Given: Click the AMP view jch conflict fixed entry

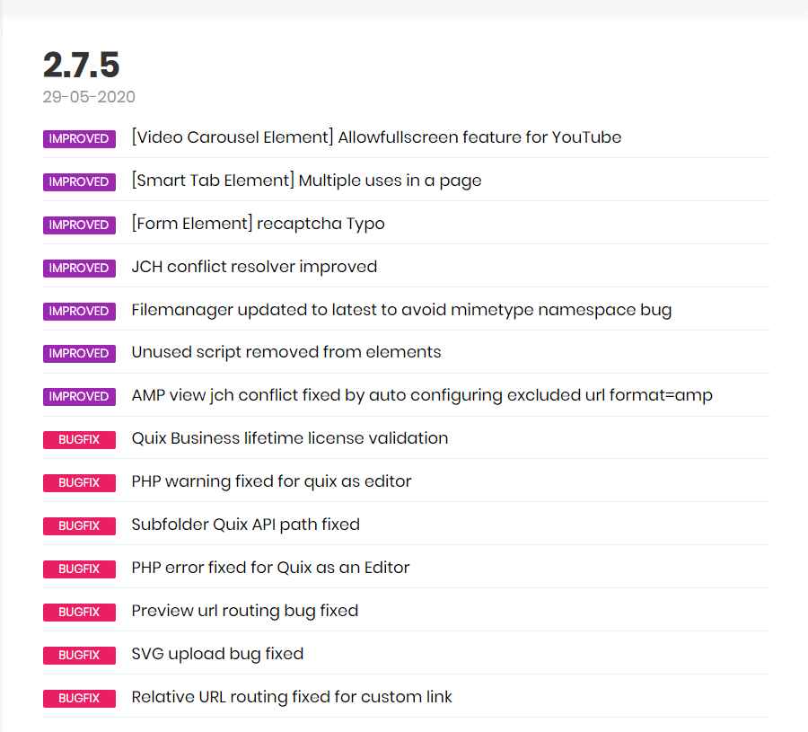Looking at the screenshot, I should coord(422,395).
